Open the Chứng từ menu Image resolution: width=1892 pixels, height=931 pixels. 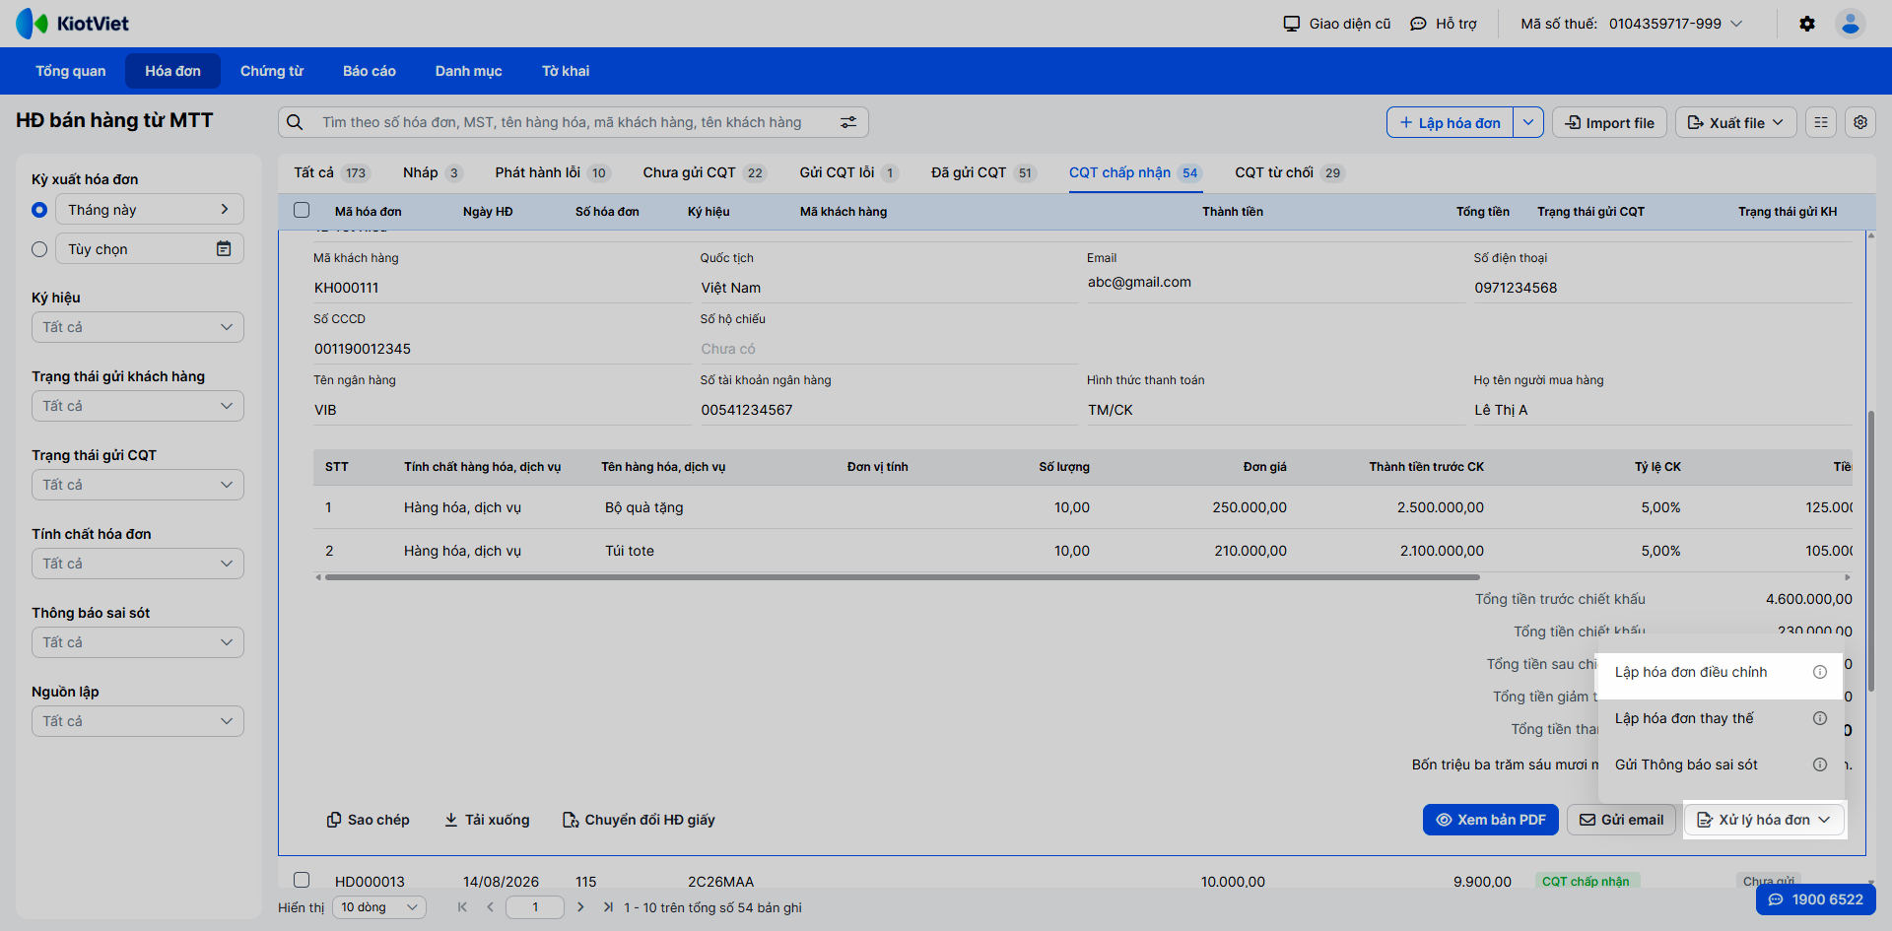coord(272,71)
